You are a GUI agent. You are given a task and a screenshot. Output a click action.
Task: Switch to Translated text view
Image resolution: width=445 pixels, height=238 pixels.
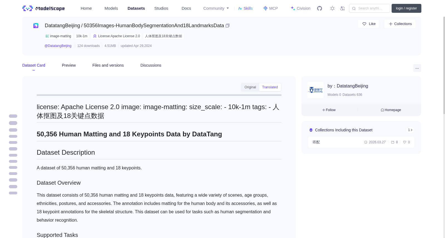[270, 87]
